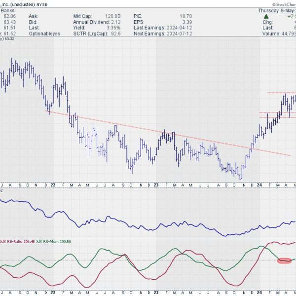
Task: Click the Thursday 9-May date label
Action: point(277,10)
